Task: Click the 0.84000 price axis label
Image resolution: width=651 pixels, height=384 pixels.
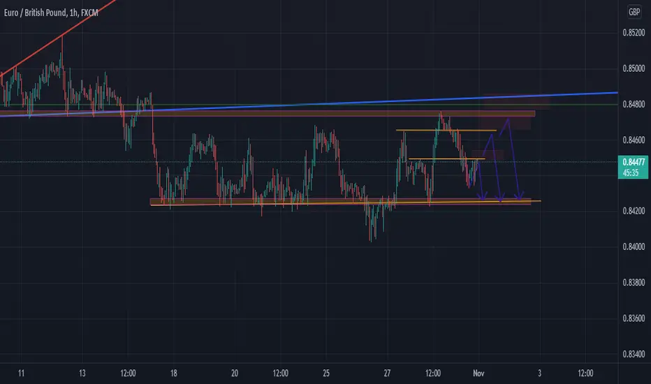Action: (x=634, y=246)
